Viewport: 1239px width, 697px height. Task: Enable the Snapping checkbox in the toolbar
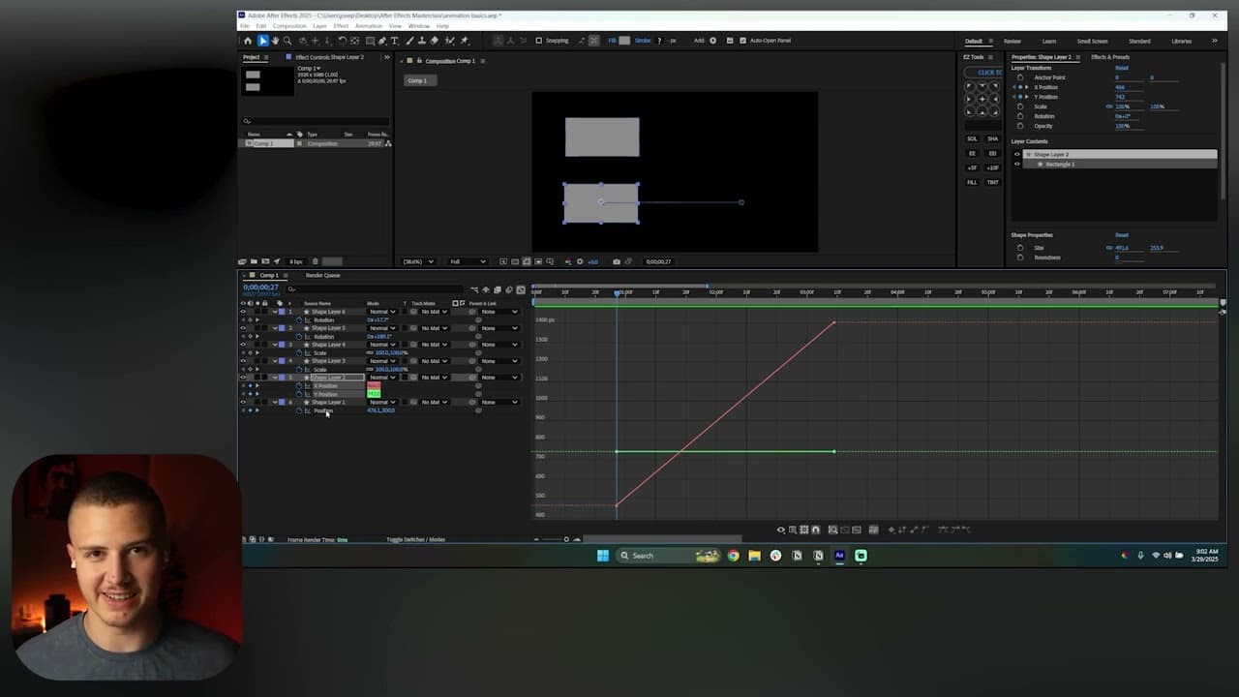540,41
